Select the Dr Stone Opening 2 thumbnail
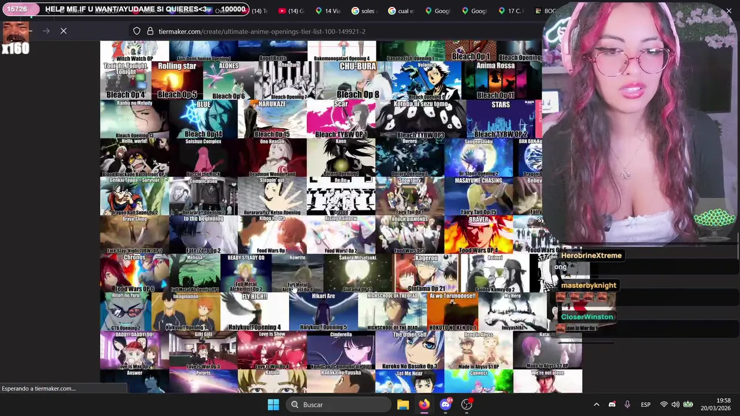740x416 pixels. click(479, 158)
